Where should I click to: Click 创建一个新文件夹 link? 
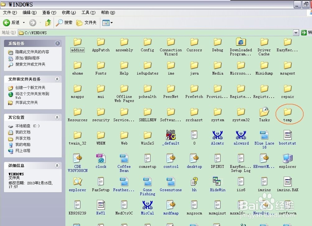30,88
